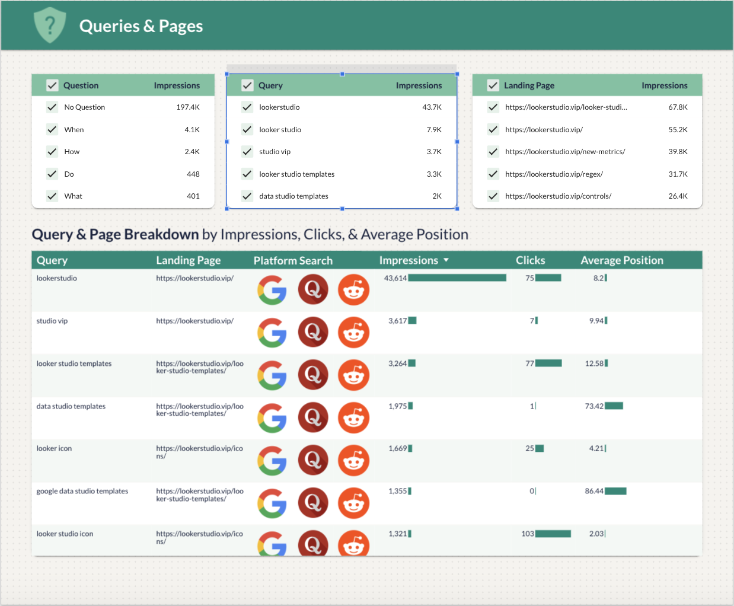Sort table by Average Position column header
This screenshot has height=606, width=734.
622,260
